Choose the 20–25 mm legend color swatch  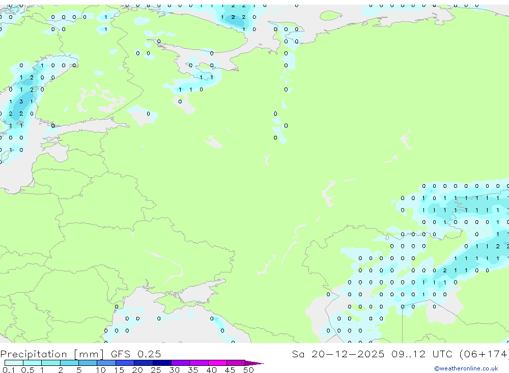coord(143,363)
